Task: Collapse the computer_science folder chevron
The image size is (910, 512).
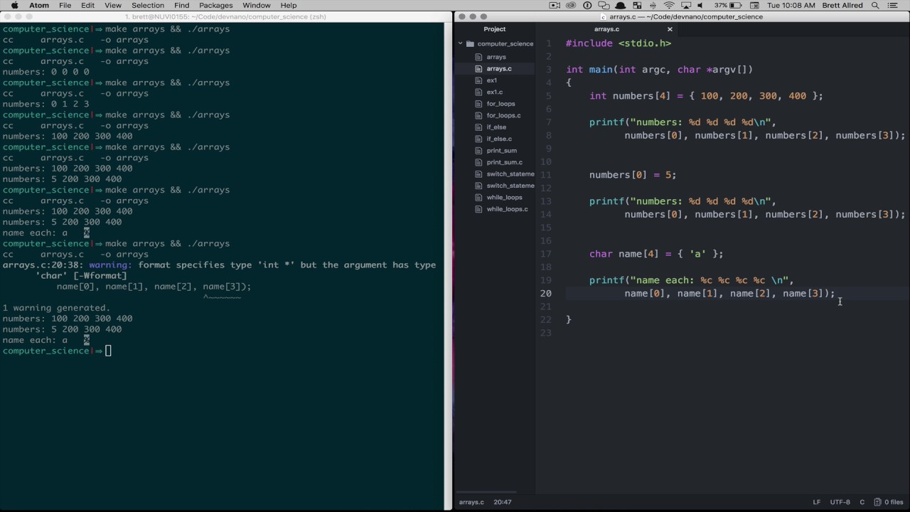Action: [461, 44]
